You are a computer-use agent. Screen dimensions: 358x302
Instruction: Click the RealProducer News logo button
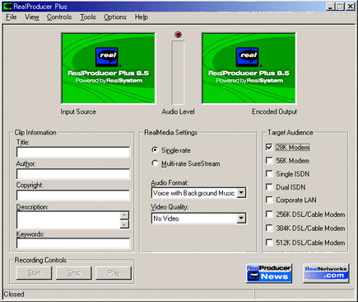(x=269, y=273)
